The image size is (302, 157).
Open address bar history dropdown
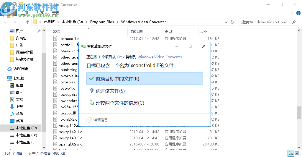click(x=226, y=22)
